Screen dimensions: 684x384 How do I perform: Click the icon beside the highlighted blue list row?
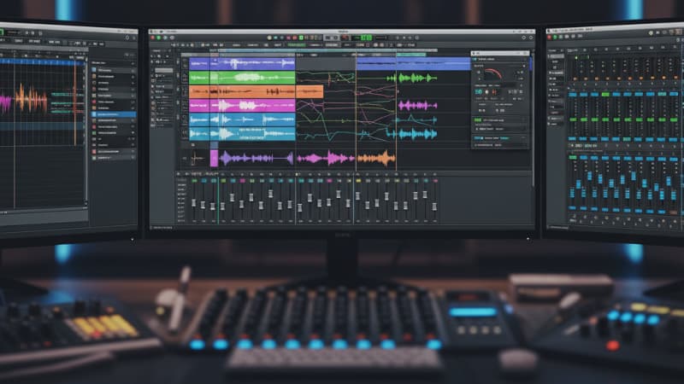click(x=94, y=113)
